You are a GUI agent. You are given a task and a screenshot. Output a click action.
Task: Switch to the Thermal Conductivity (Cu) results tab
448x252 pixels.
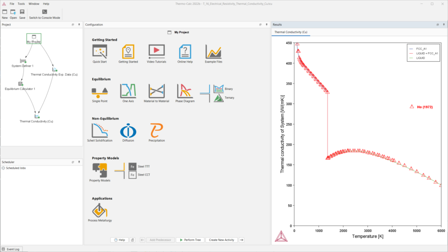(x=291, y=32)
